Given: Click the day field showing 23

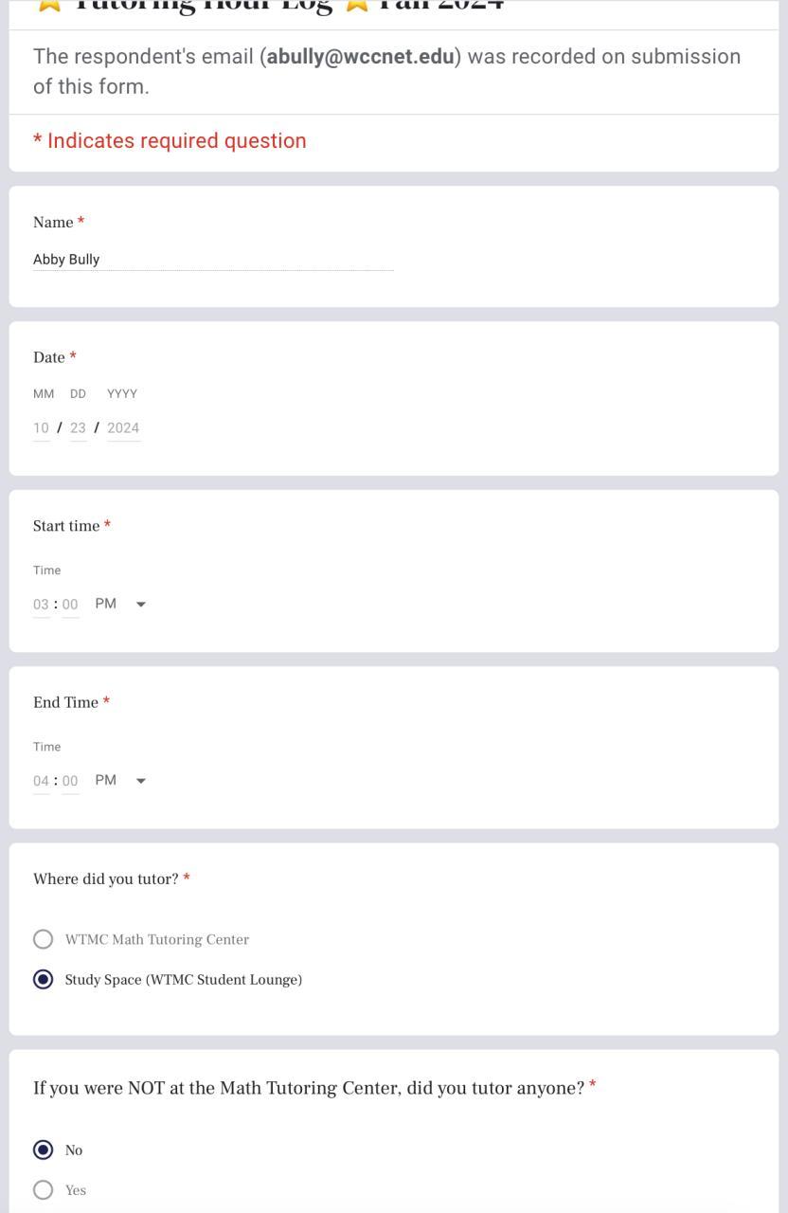Looking at the screenshot, I should [x=78, y=428].
